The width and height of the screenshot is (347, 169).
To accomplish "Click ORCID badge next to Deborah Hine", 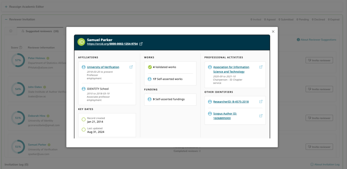I will point(48,116).
